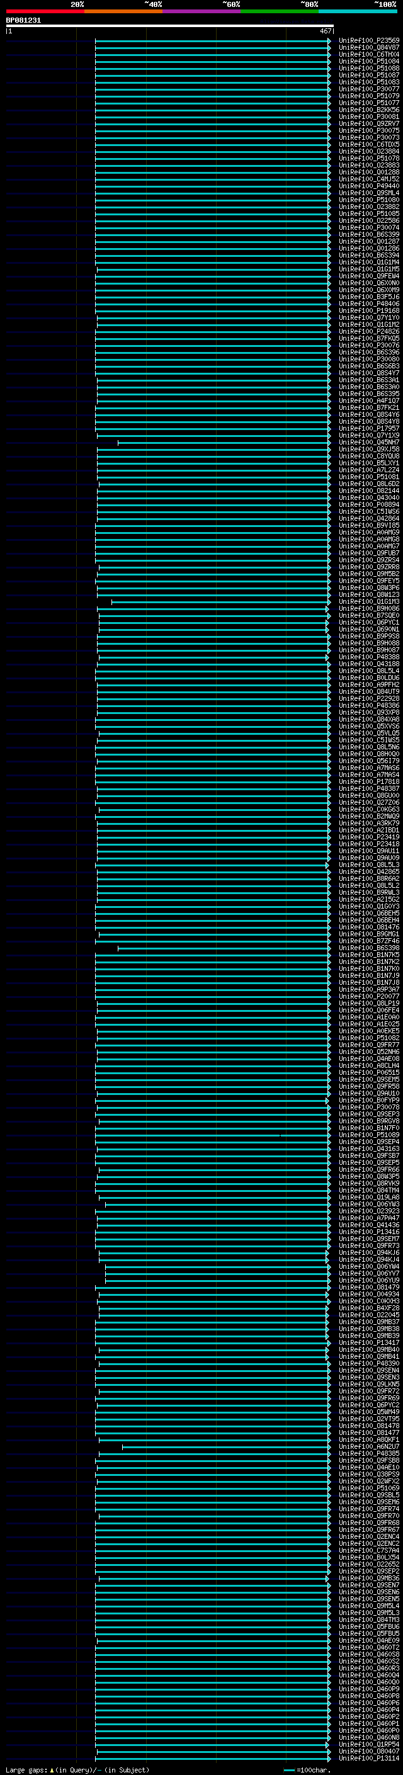Select the UniRef100_P13114 label
Screen dimensions: 403x1775
click(368, 1758)
